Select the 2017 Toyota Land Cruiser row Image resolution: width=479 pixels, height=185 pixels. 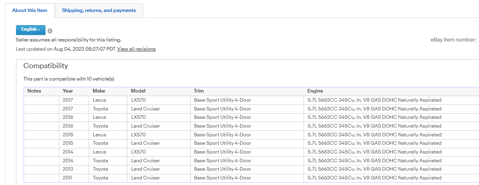[251, 109]
